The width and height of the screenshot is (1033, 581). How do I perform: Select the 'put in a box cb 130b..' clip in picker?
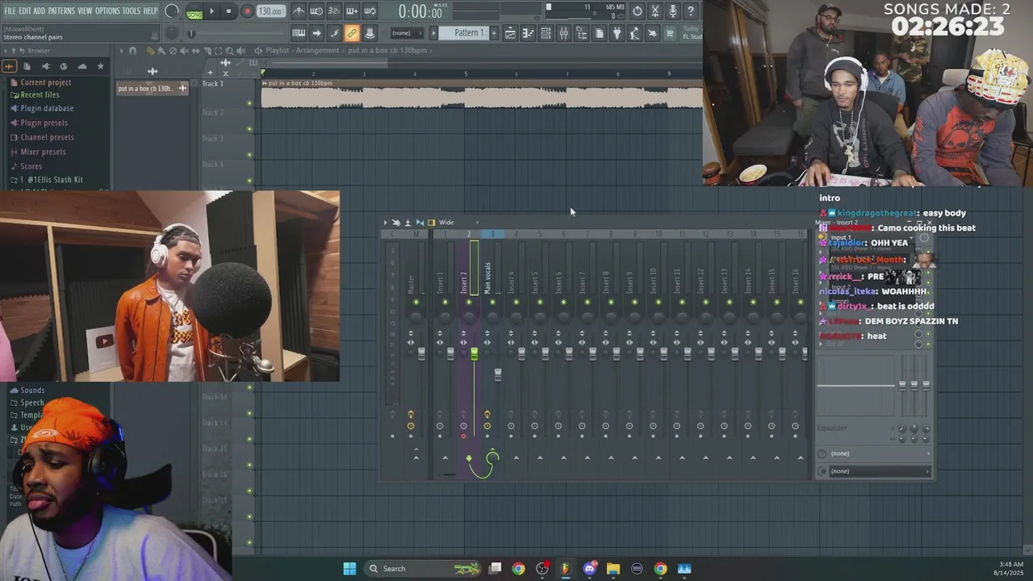tap(153, 88)
